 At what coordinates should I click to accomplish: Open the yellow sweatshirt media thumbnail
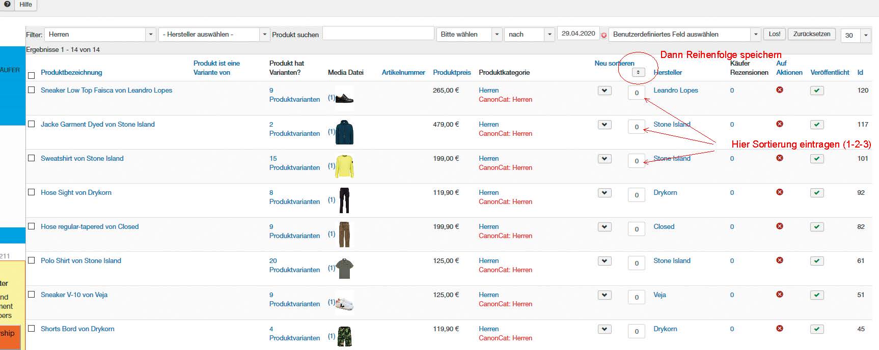pos(344,166)
